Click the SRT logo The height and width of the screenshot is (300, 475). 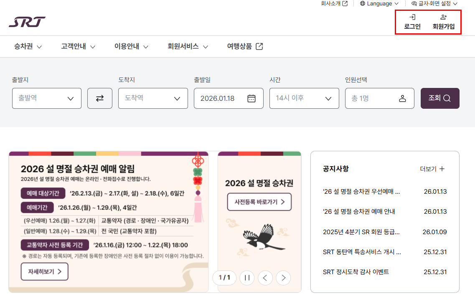pyautogui.click(x=27, y=22)
